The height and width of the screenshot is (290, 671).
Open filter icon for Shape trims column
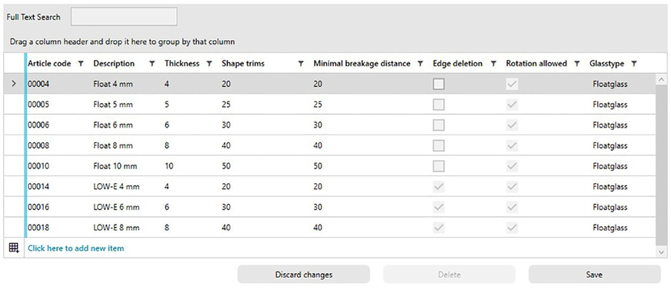point(302,64)
